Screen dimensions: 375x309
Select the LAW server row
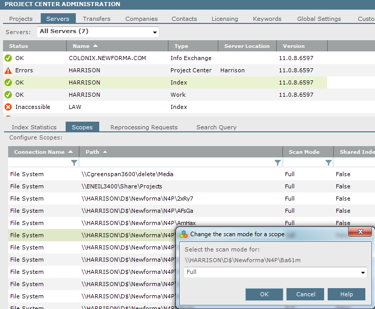165,107
